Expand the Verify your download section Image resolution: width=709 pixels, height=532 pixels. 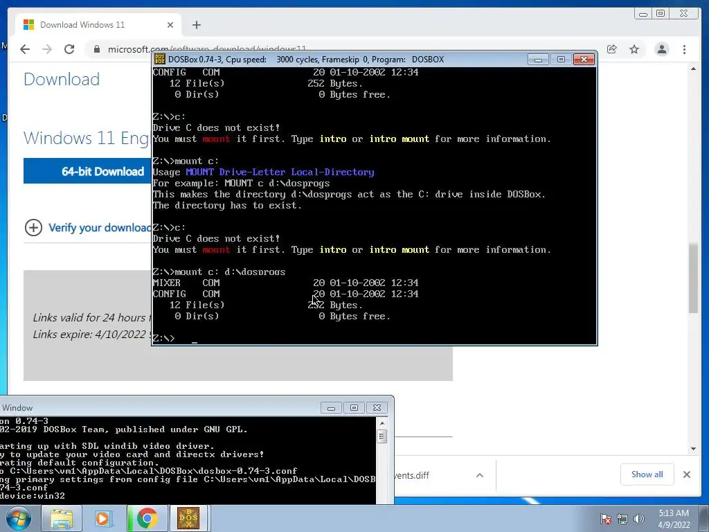tap(33, 227)
